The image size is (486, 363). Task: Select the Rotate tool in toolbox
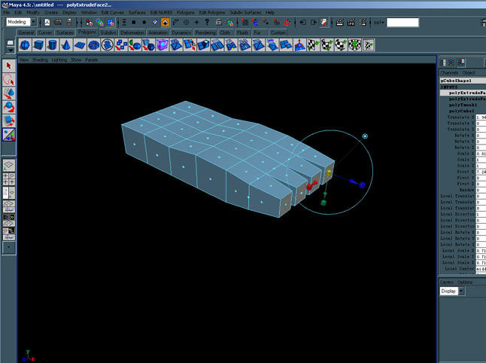(x=9, y=107)
